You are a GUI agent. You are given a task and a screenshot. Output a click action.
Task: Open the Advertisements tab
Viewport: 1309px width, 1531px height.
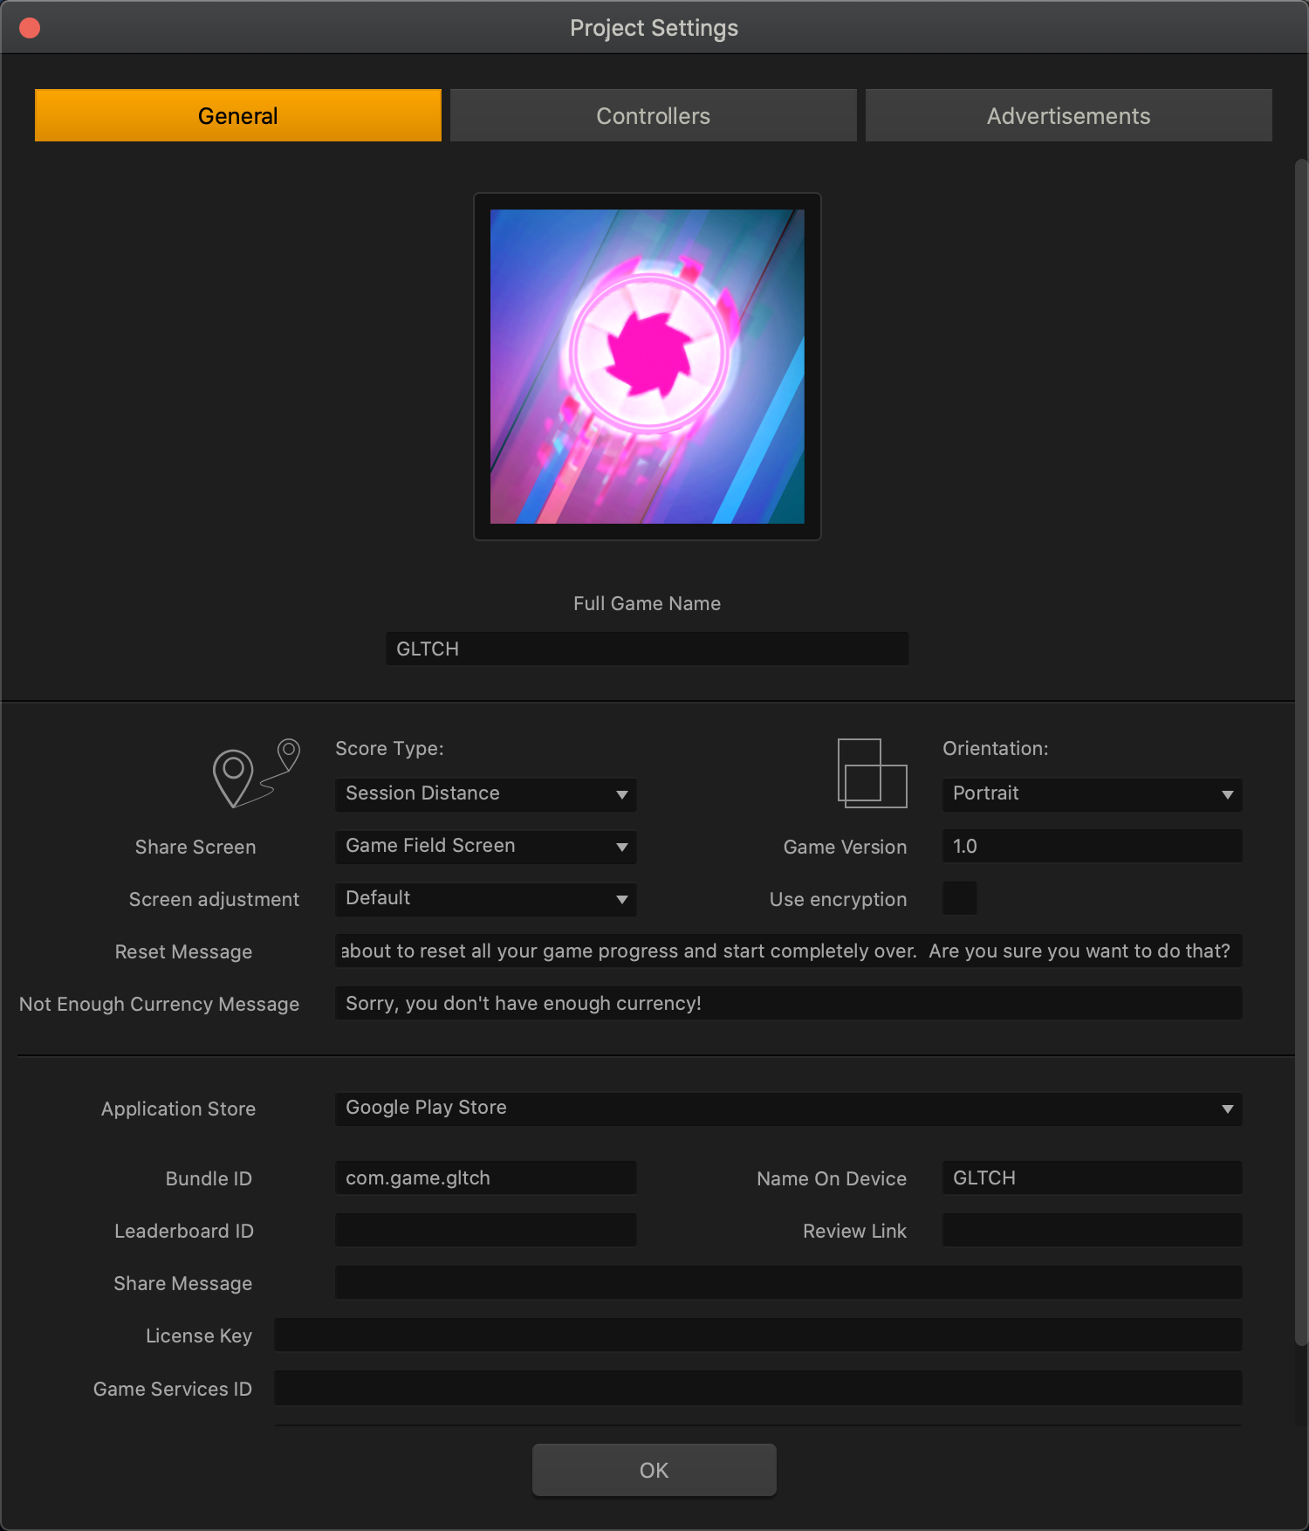click(1069, 115)
